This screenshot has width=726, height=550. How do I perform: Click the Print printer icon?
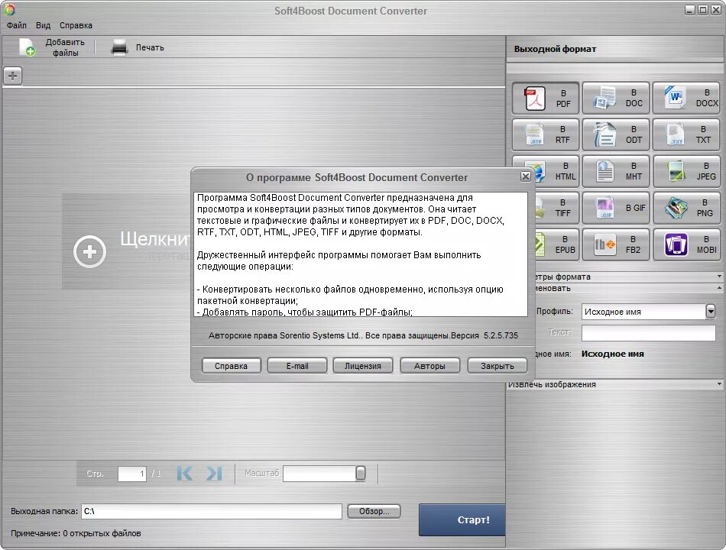coord(119,47)
